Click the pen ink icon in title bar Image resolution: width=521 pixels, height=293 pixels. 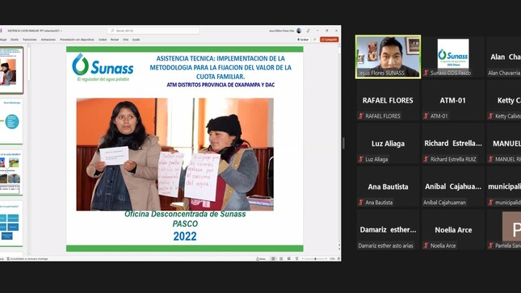point(308,31)
